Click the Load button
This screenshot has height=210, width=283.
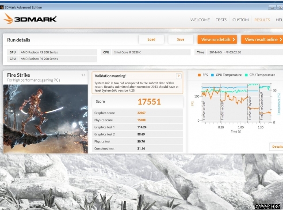click(151, 39)
